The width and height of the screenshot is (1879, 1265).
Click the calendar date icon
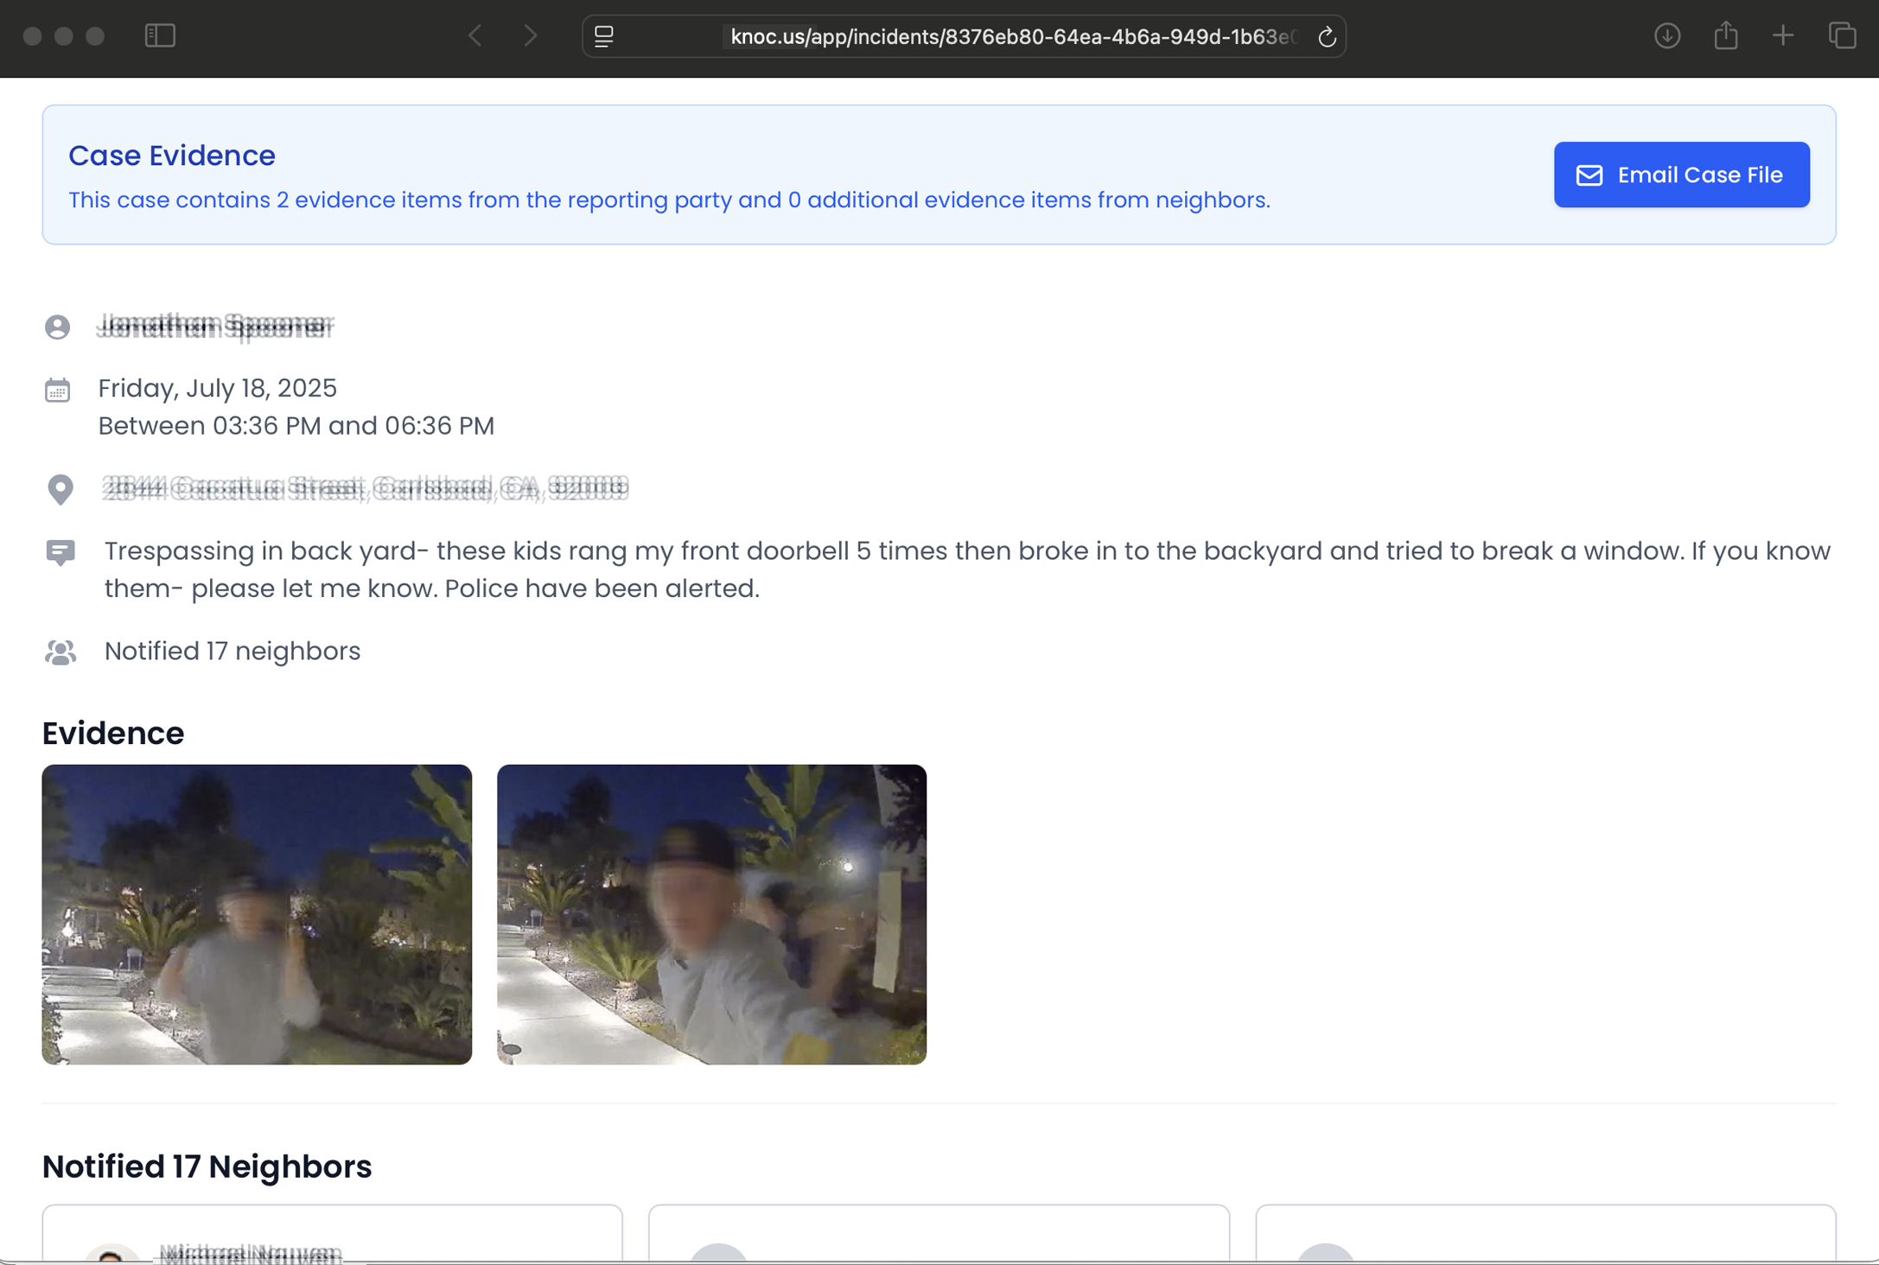pyautogui.click(x=58, y=390)
